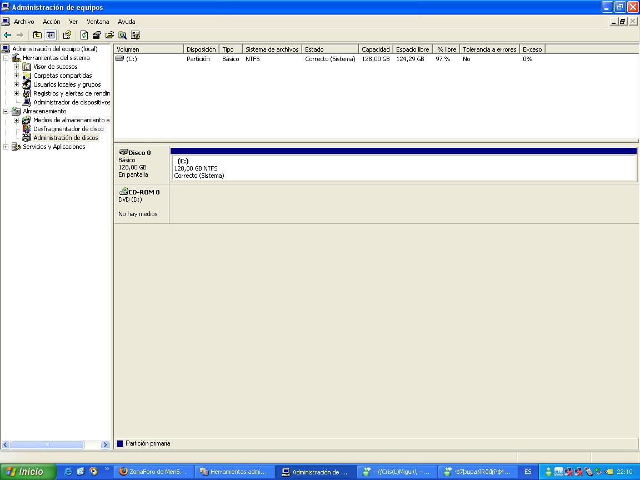Click right arrow of tree horizontal scrollbar

pyautogui.click(x=106, y=444)
